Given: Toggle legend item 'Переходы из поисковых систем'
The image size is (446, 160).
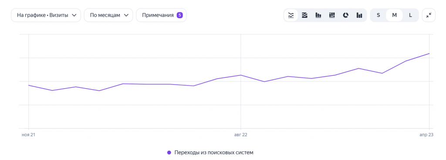Looking at the screenshot, I should pos(210,153).
